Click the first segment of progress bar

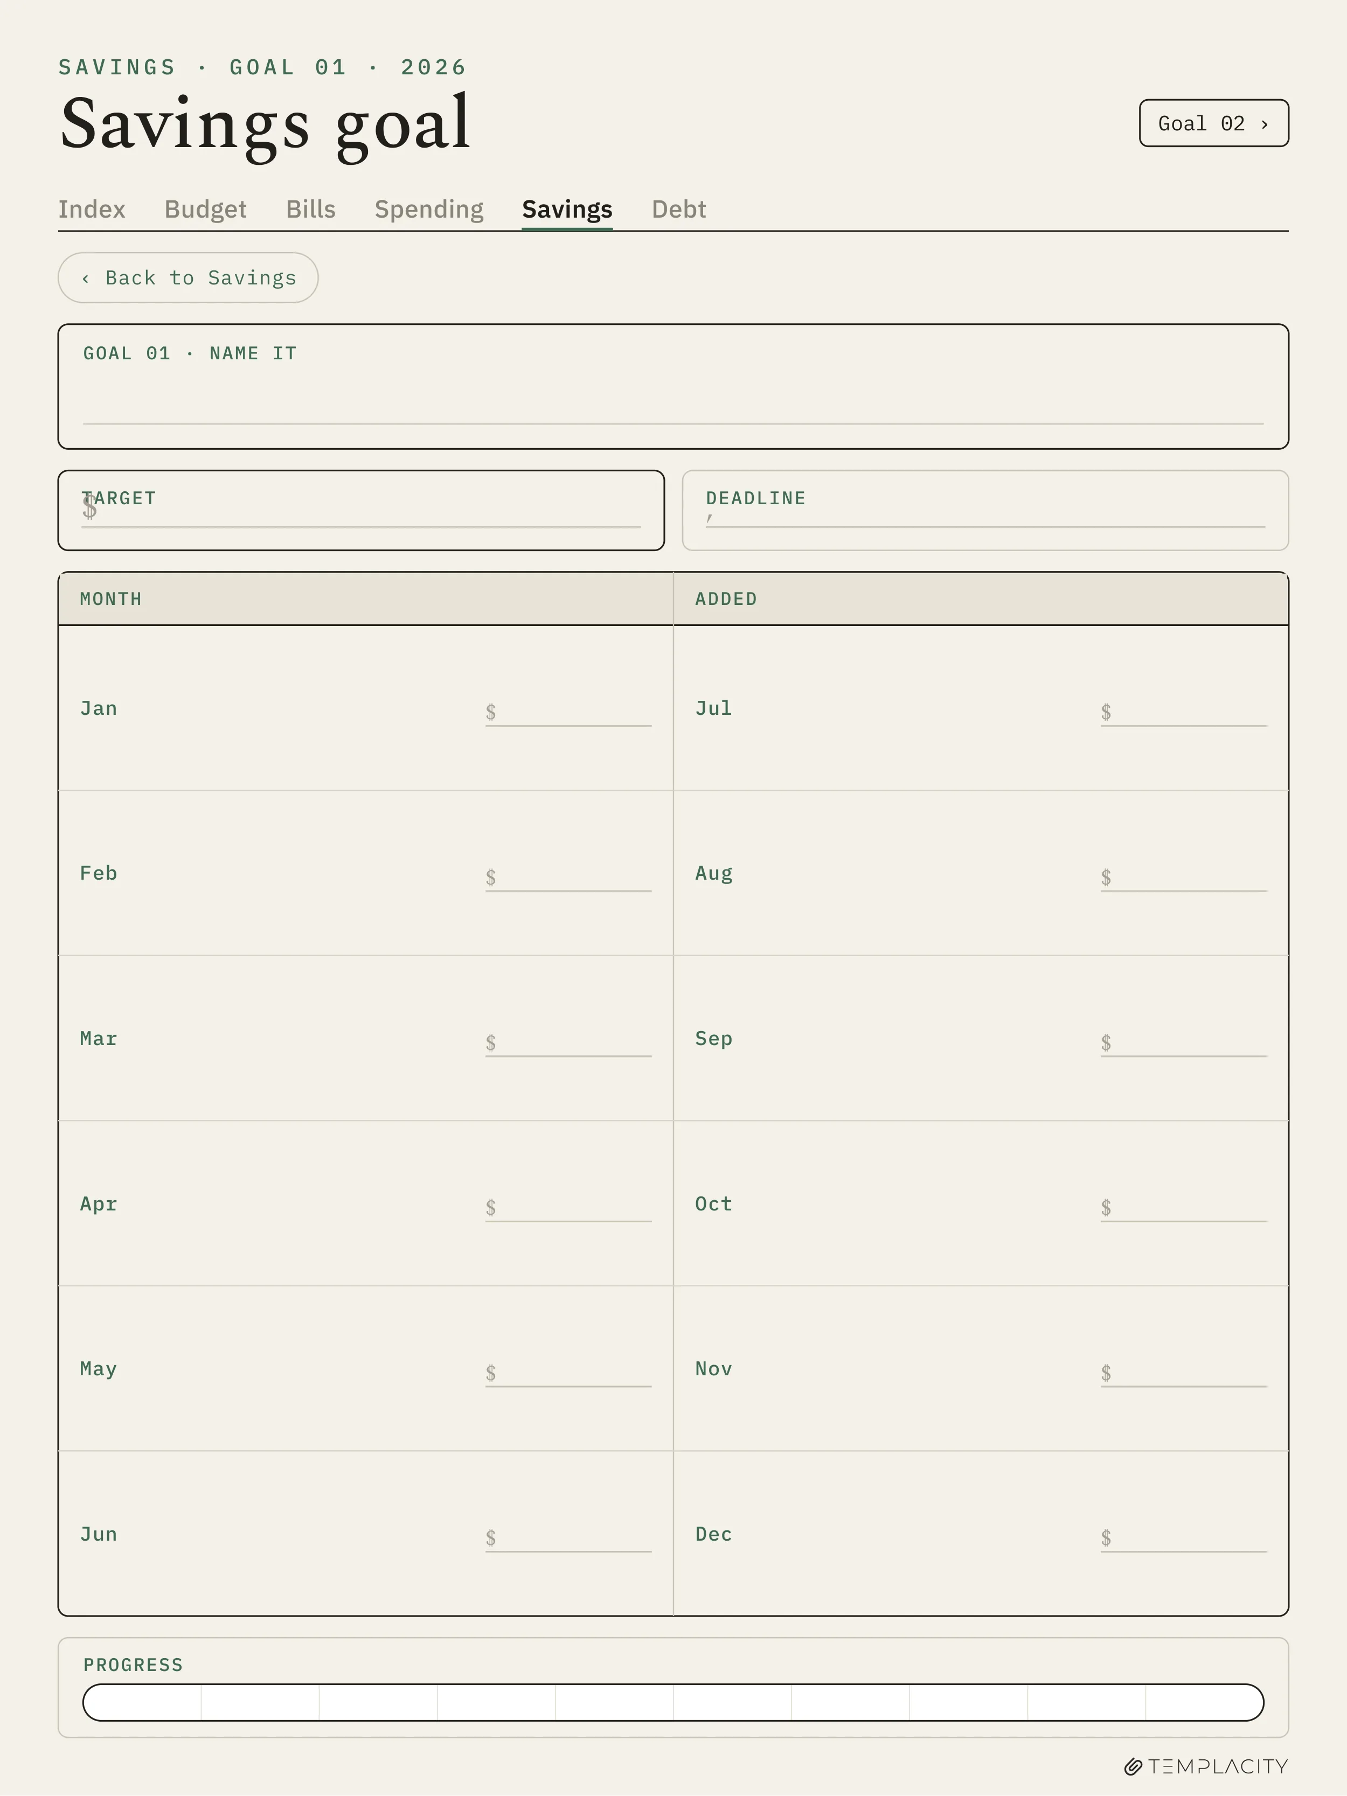[142, 1703]
